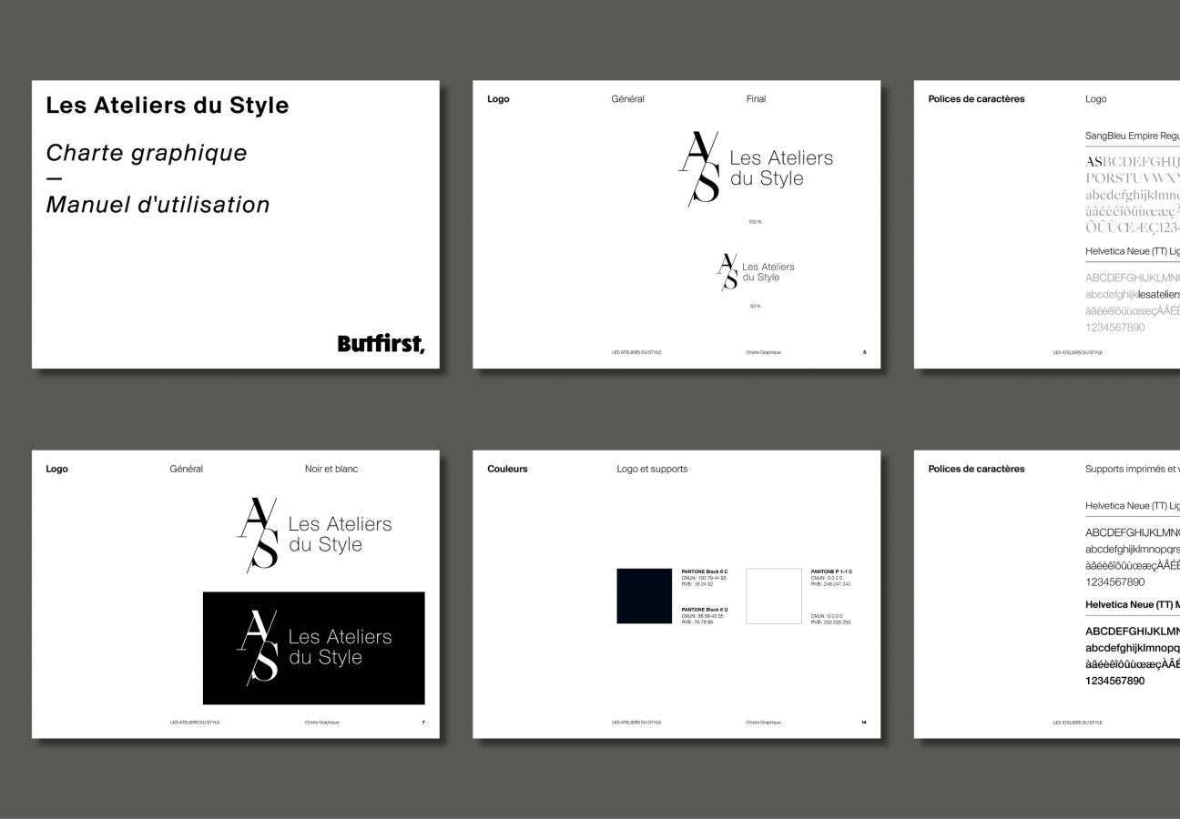Click the 'PANTONE Black 6 U' label
Image resolution: width=1180 pixels, height=819 pixels.
pos(705,609)
